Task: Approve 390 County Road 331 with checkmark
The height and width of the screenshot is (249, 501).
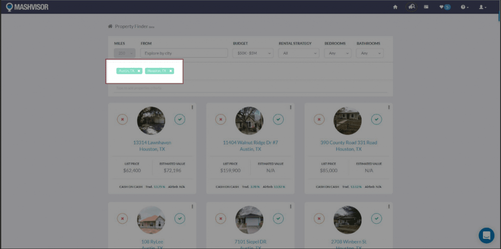Action: click(376, 119)
